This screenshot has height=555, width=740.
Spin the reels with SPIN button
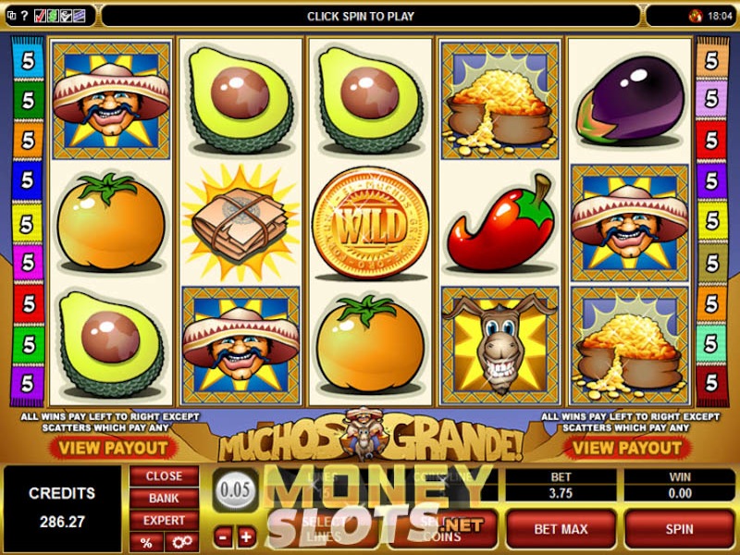(x=679, y=529)
